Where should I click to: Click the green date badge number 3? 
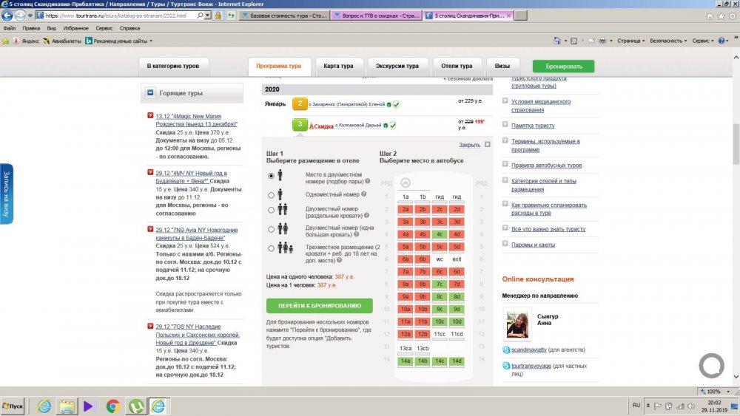pyautogui.click(x=300, y=126)
